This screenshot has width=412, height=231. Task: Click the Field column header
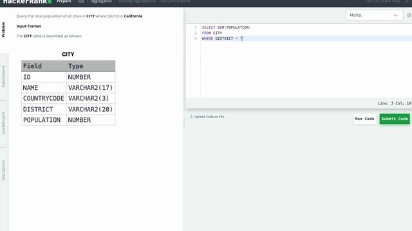coord(44,66)
